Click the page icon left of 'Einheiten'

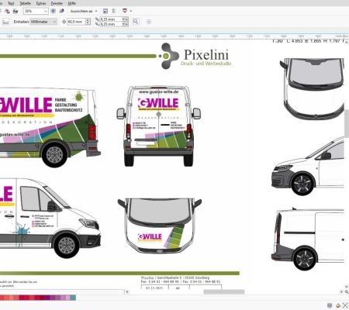pos(5,22)
